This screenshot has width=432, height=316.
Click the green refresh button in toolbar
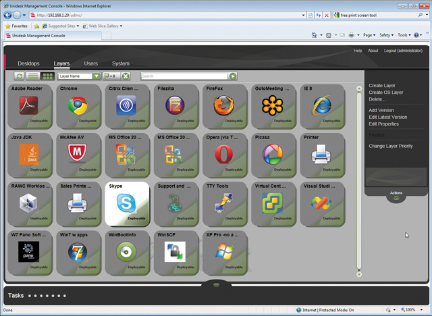(19, 76)
